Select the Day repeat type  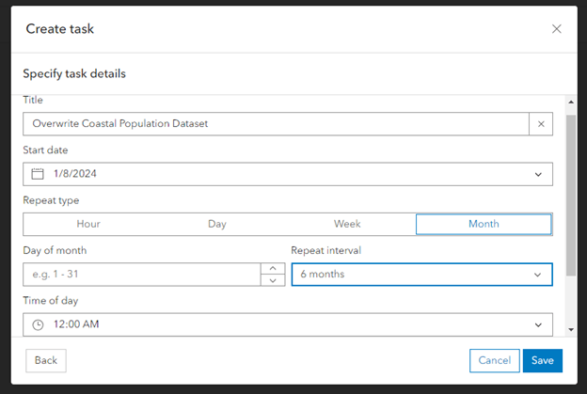(x=217, y=224)
